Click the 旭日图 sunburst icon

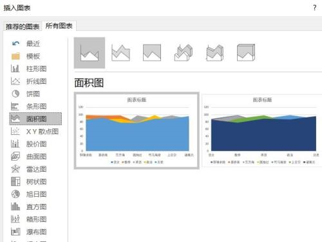(x=15, y=194)
